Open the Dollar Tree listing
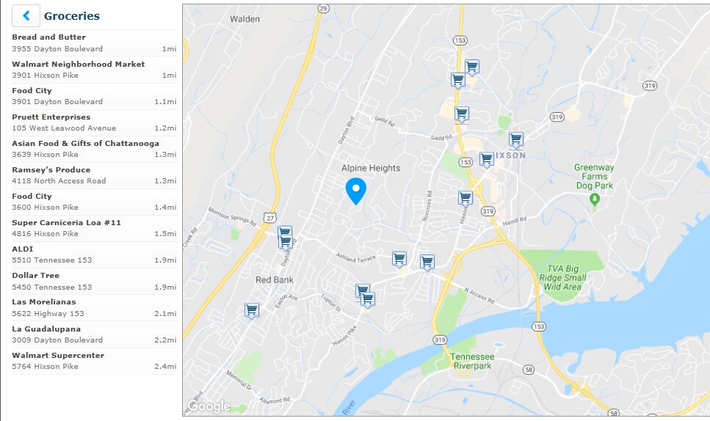Screen dimensions: 710x421 click(95, 281)
